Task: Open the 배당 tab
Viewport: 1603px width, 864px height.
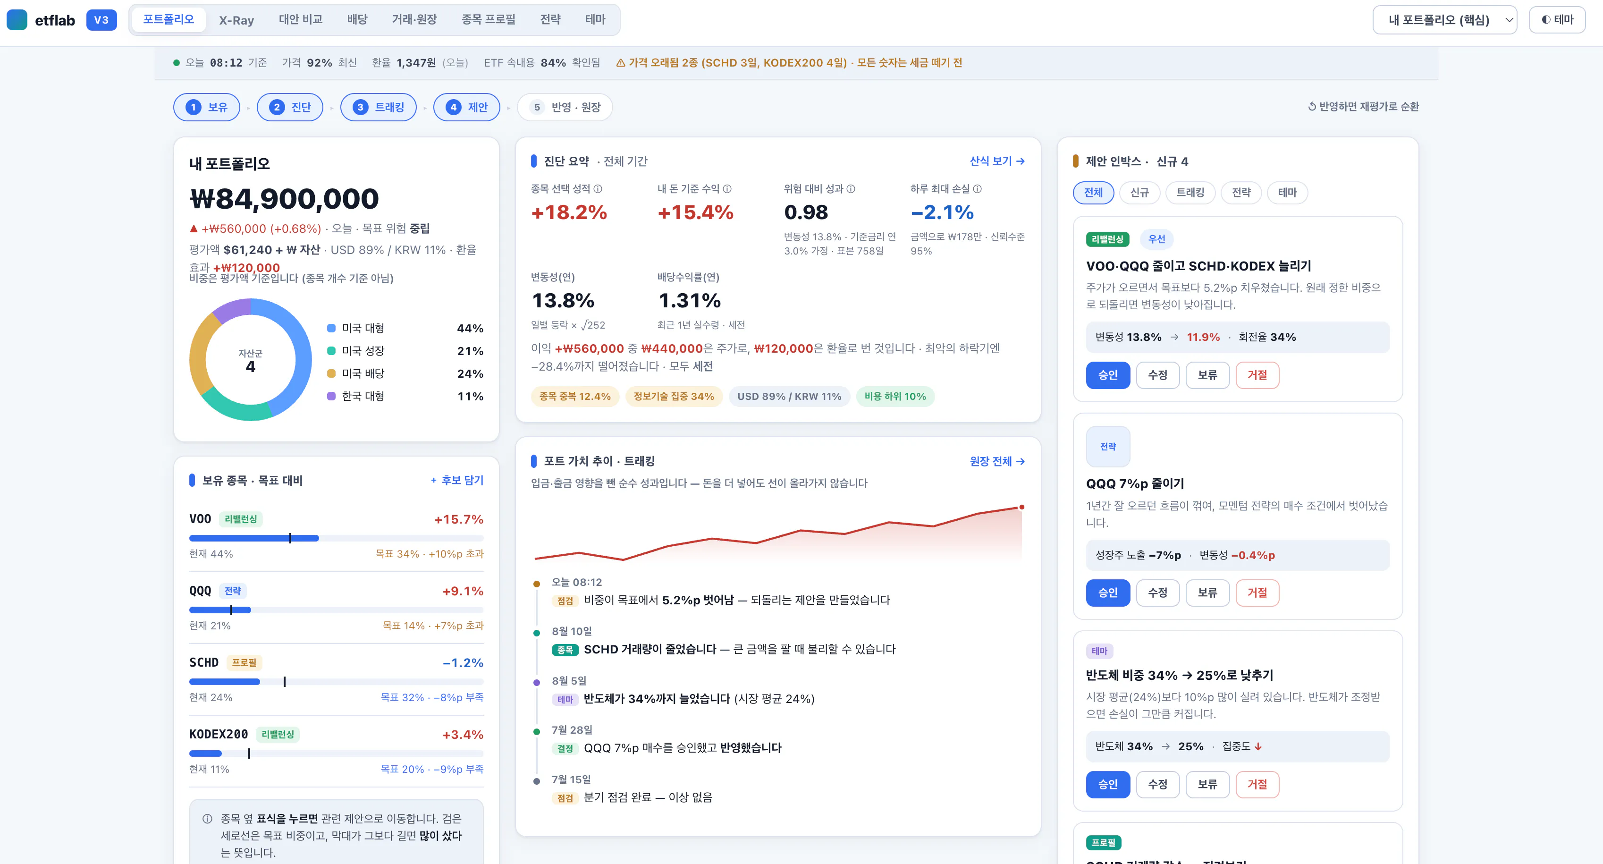Action: [x=357, y=20]
